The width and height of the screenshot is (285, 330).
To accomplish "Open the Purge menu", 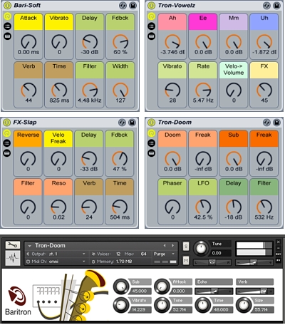I will click(x=165, y=254).
